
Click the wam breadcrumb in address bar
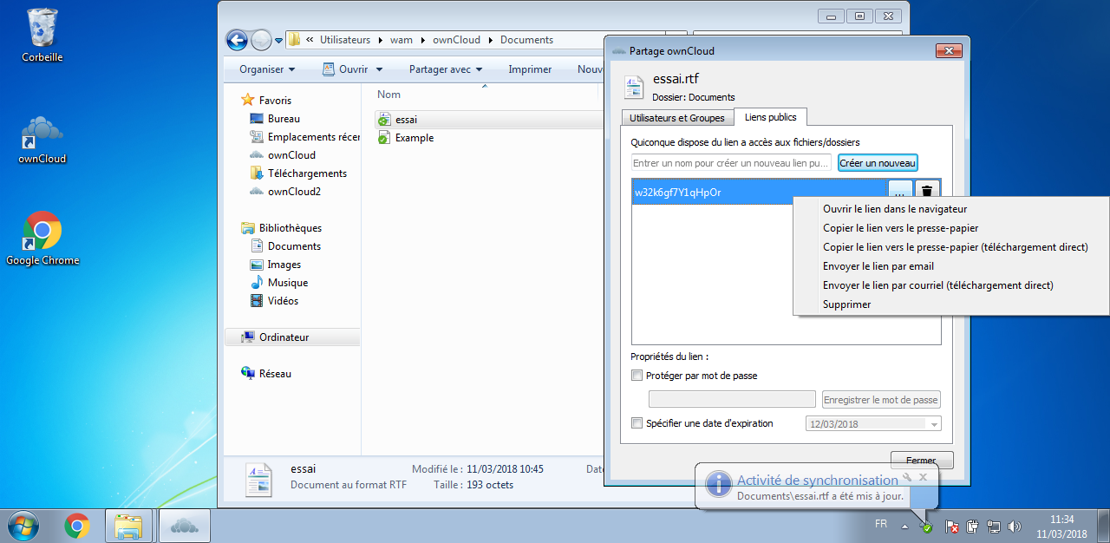(402, 40)
